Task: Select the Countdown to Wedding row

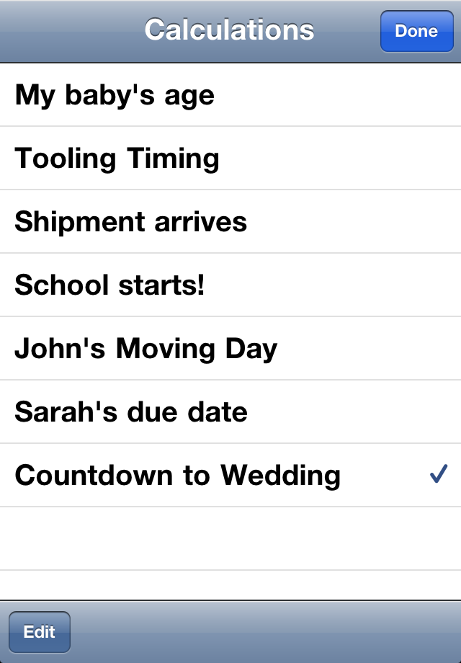Action: click(178, 476)
